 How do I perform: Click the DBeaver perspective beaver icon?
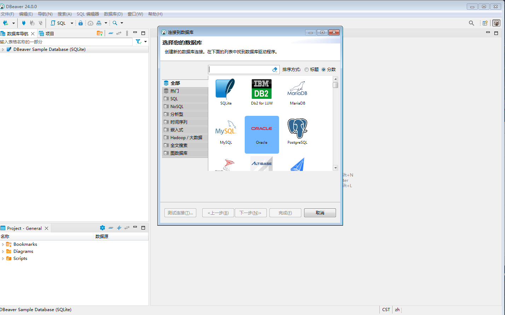point(497,23)
